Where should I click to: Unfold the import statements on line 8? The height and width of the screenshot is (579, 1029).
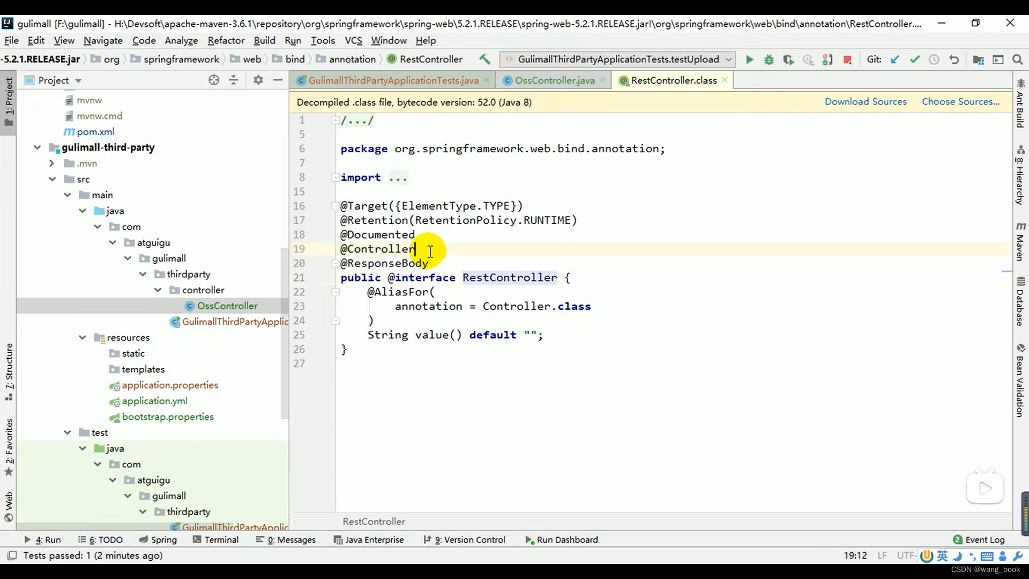335,177
